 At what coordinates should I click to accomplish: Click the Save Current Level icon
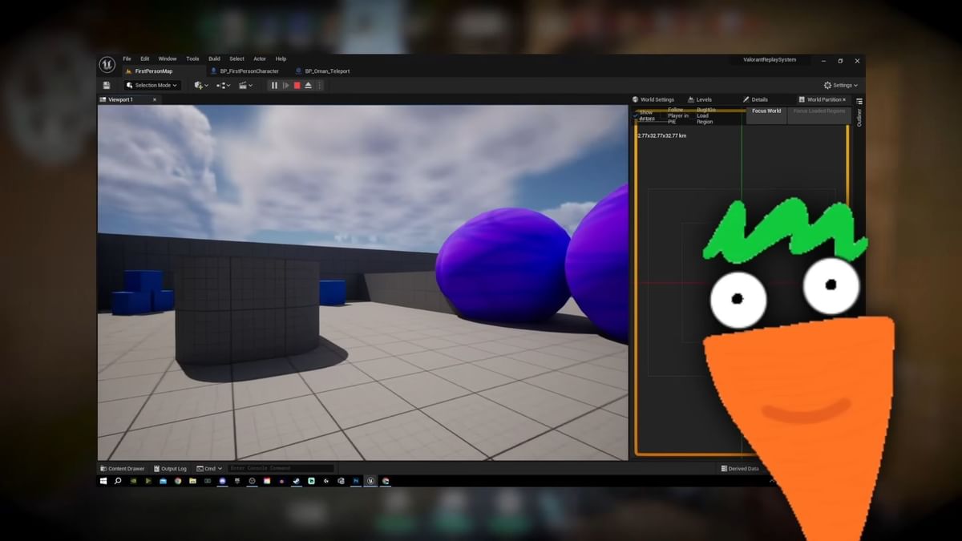[x=107, y=85]
